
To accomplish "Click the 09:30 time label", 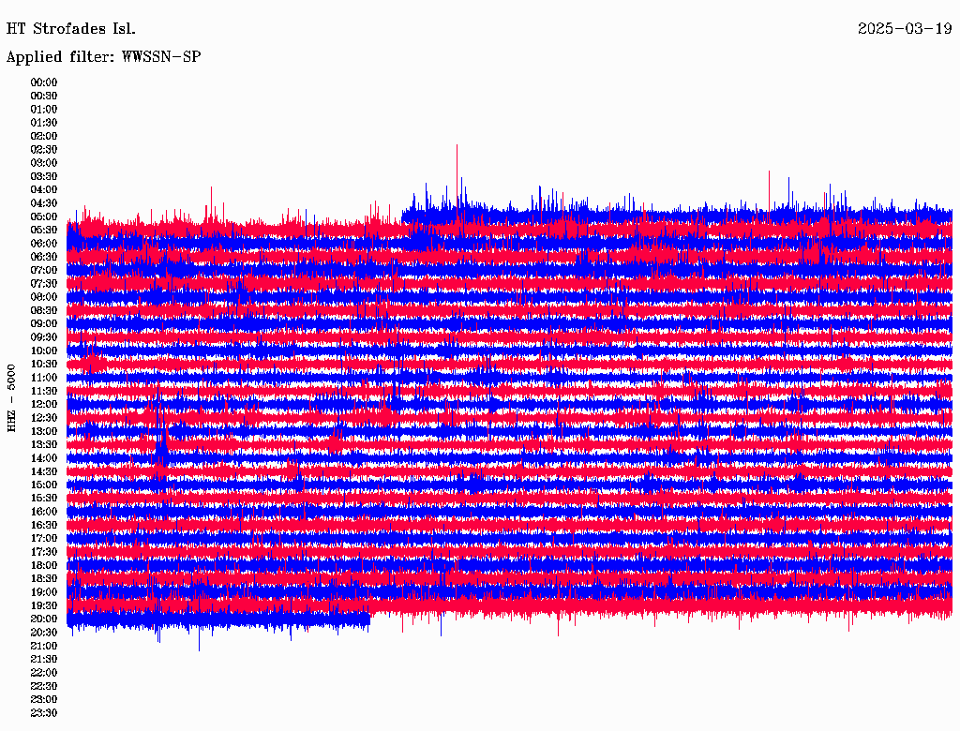I will coord(44,337).
